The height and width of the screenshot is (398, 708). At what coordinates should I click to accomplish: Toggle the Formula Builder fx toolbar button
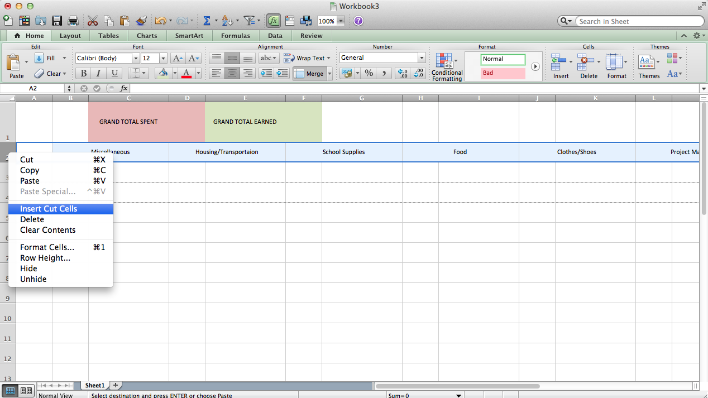(x=273, y=21)
